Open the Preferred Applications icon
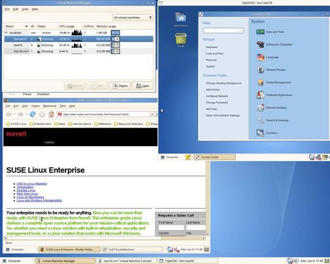330x264 pixels. click(x=274, y=95)
